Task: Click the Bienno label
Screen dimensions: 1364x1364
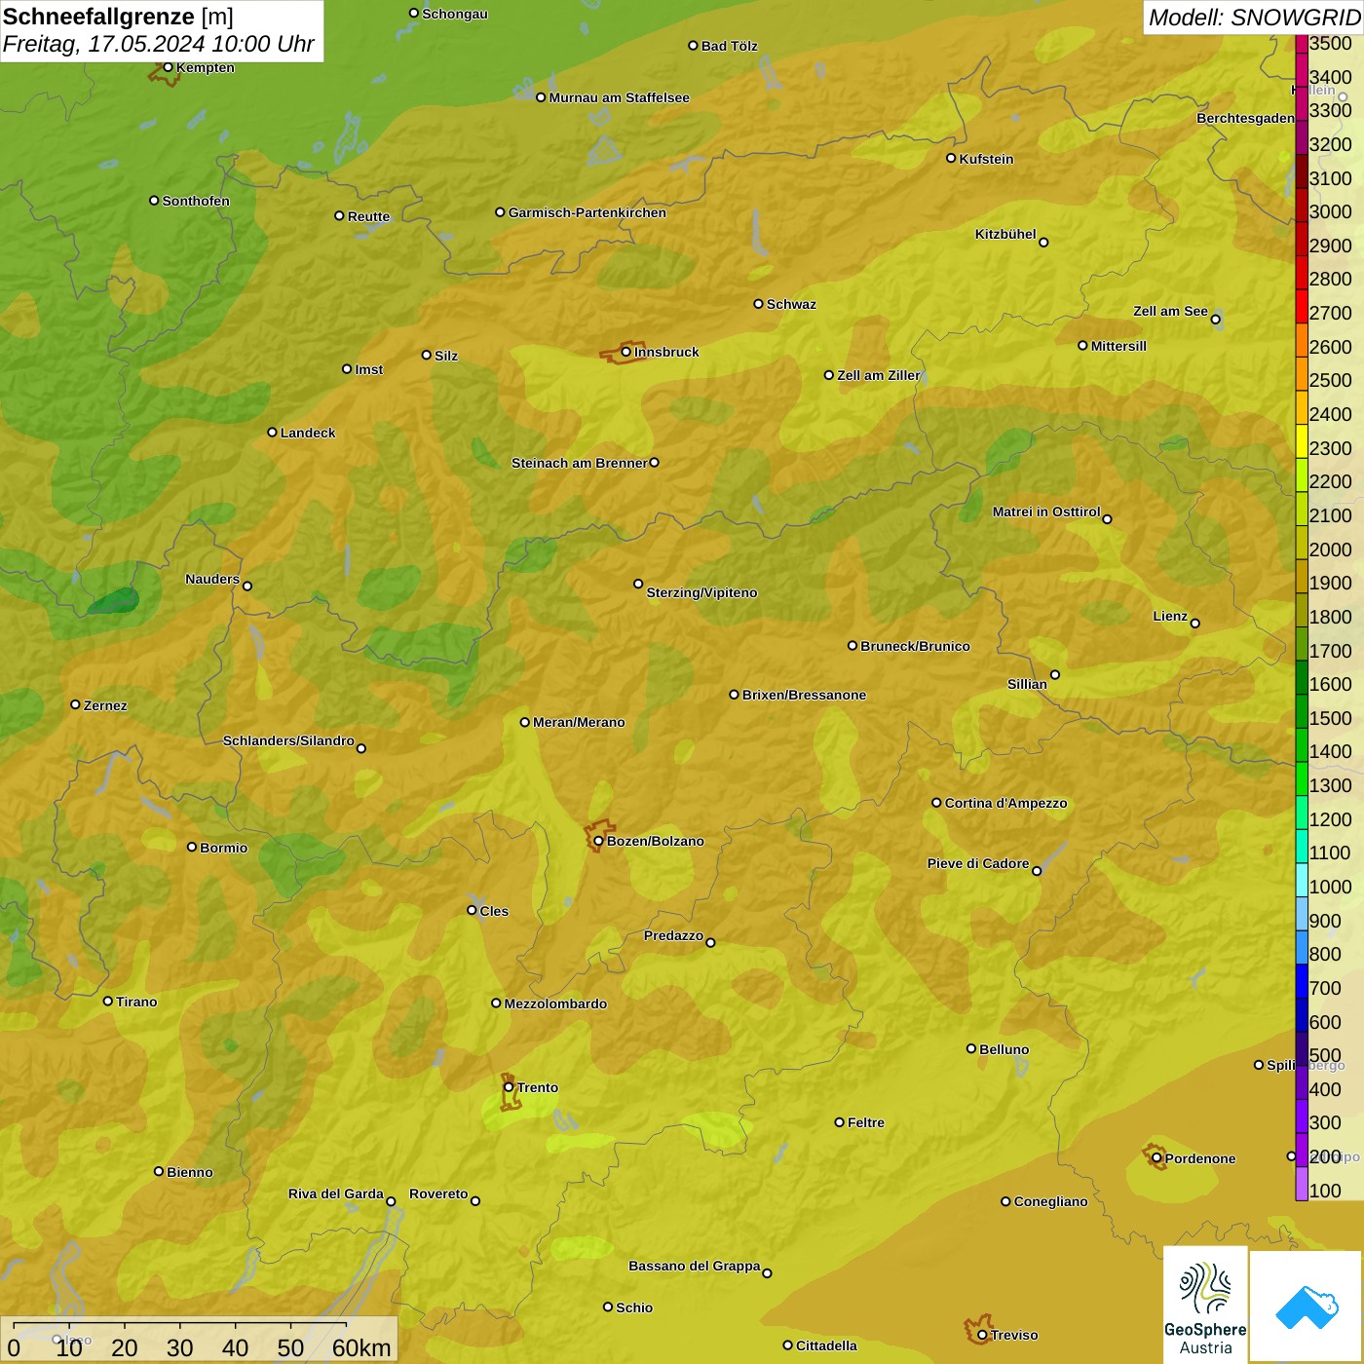Action: (x=190, y=1172)
